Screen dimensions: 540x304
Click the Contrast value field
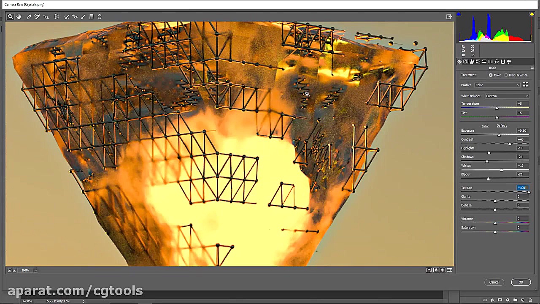click(522, 139)
